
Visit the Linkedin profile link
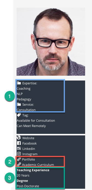pos(29,149)
